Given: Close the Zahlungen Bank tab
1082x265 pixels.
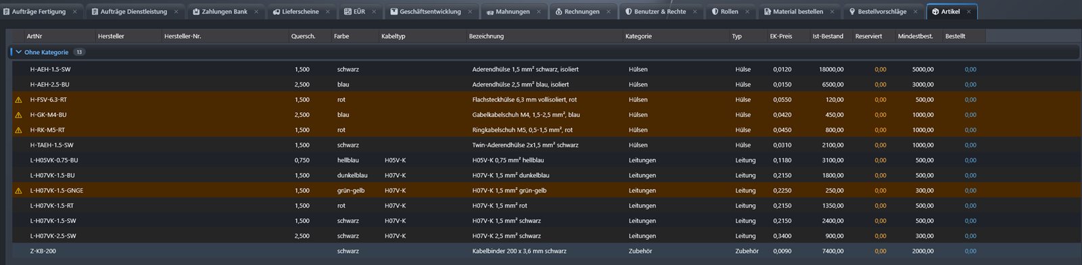Looking at the screenshot, I should 256,11.
